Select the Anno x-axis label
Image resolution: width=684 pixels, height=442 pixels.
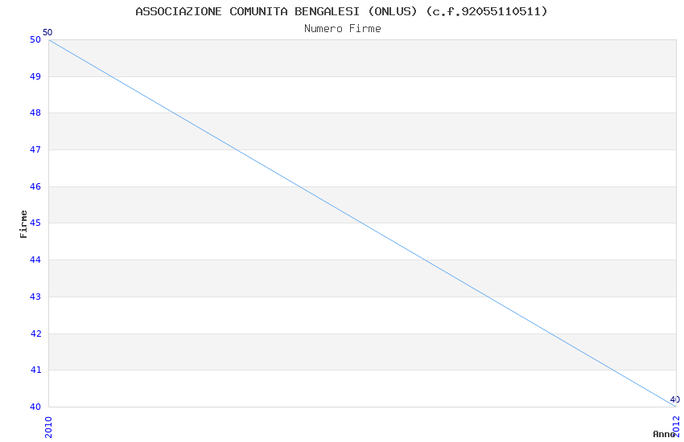tap(664, 434)
